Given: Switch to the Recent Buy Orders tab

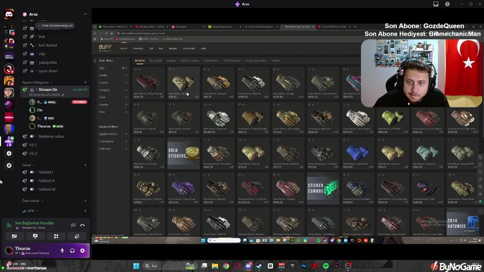Looking at the screenshot, I should pyautogui.click(x=256, y=60).
